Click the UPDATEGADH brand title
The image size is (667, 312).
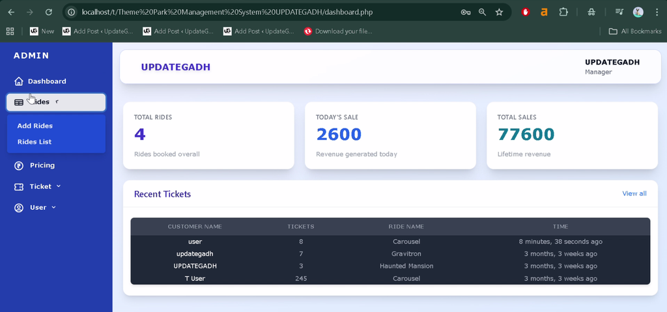tap(176, 67)
